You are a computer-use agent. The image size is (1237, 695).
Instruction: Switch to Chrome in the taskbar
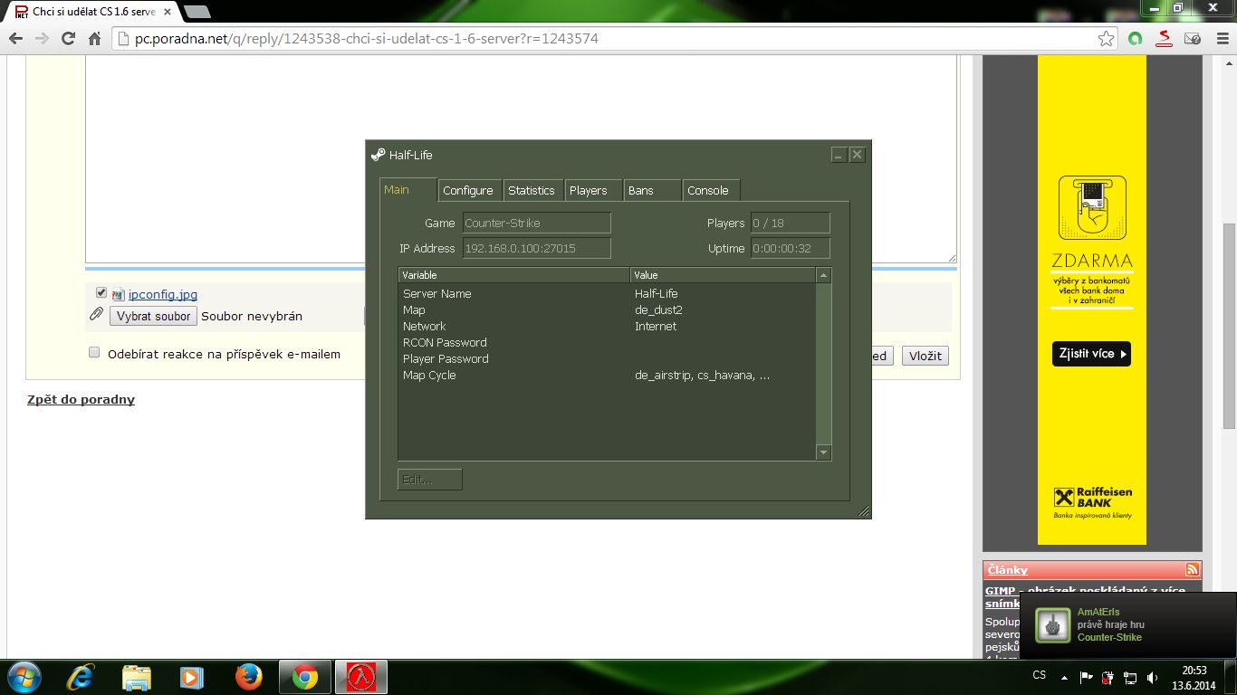305,677
